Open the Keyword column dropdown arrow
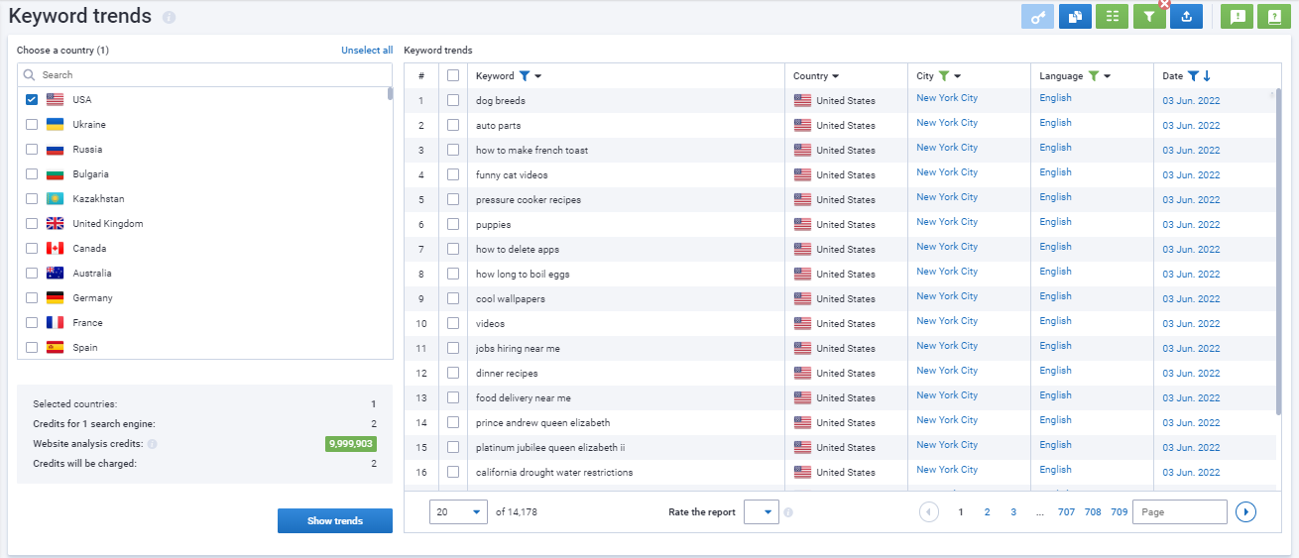 coord(537,76)
